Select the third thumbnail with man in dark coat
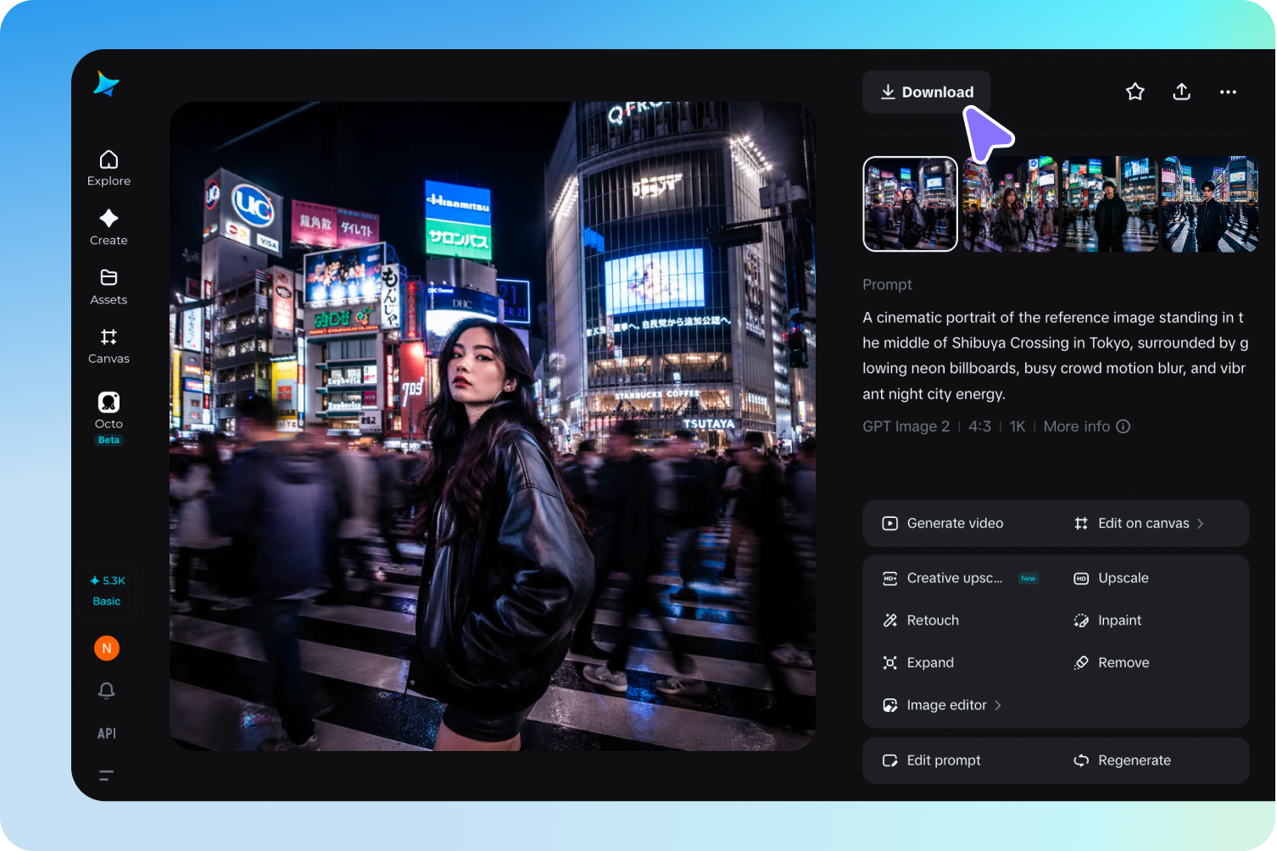Image resolution: width=1277 pixels, height=851 pixels. [x=1110, y=204]
